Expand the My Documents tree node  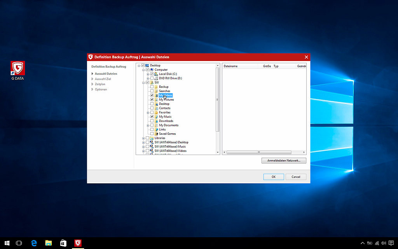148,125
